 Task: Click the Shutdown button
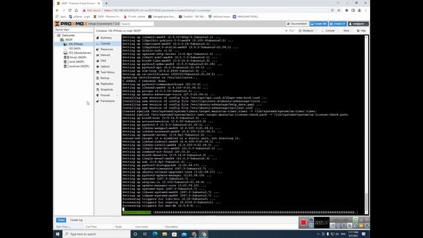[306, 31]
